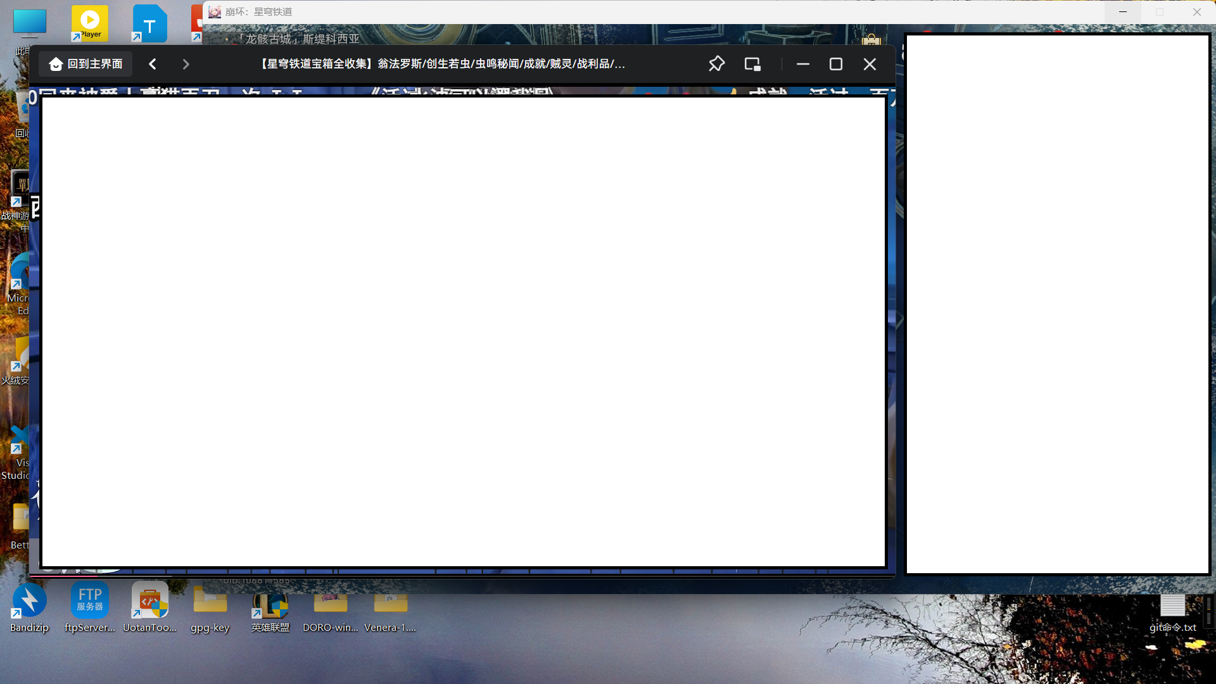The image size is (1216, 684).
Task: Open ftpServer desktop shortcut
Action: (90, 608)
